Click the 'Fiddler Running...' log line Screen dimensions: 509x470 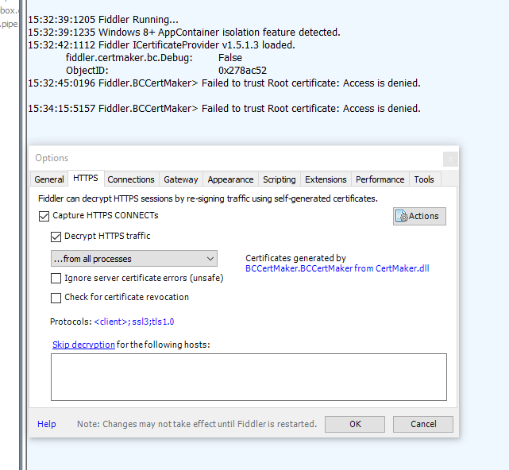point(103,20)
